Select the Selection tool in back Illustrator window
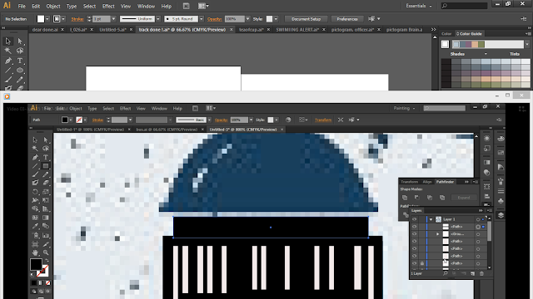The width and height of the screenshot is (533, 299). click(x=7, y=42)
